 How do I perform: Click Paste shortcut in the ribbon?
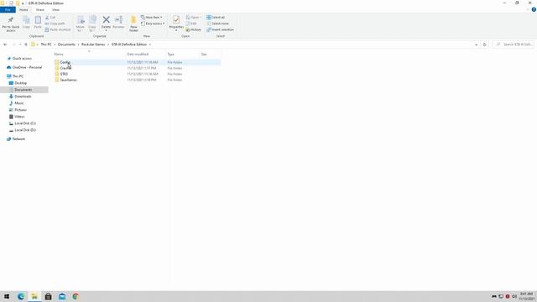coord(58,30)
